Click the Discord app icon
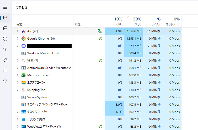The image size is (198, 130). click(x=24, y=46)
